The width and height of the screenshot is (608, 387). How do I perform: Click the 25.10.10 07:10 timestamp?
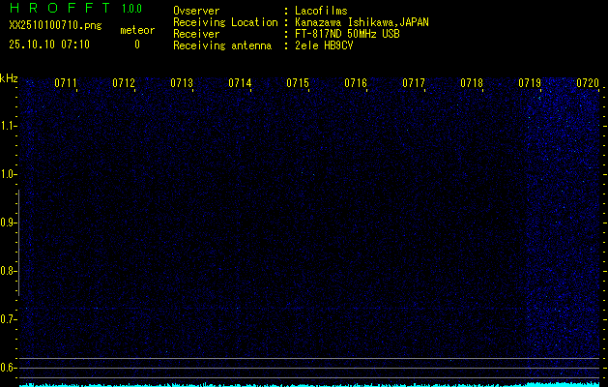click(48, 45)
